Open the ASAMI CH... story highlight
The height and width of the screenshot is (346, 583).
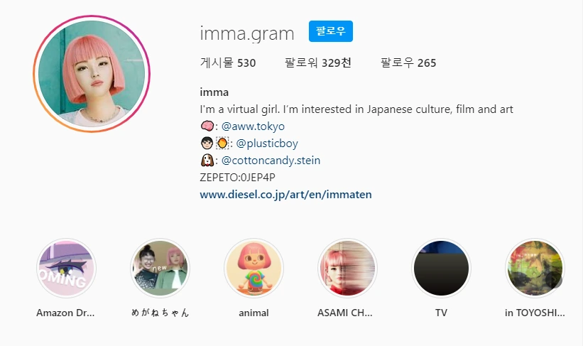pos(348,269)
